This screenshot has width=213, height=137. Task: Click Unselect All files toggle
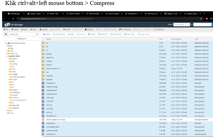click(116, 34)
